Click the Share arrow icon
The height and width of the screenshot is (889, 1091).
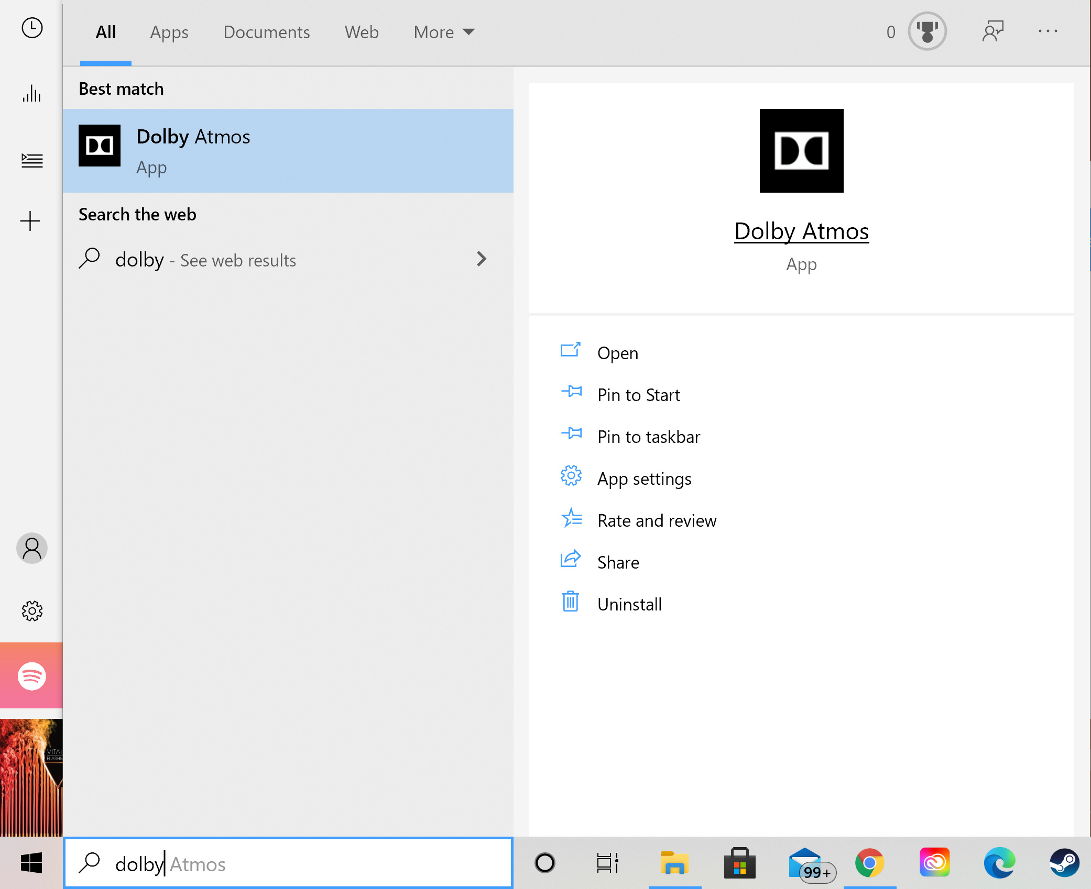[571, 559]
